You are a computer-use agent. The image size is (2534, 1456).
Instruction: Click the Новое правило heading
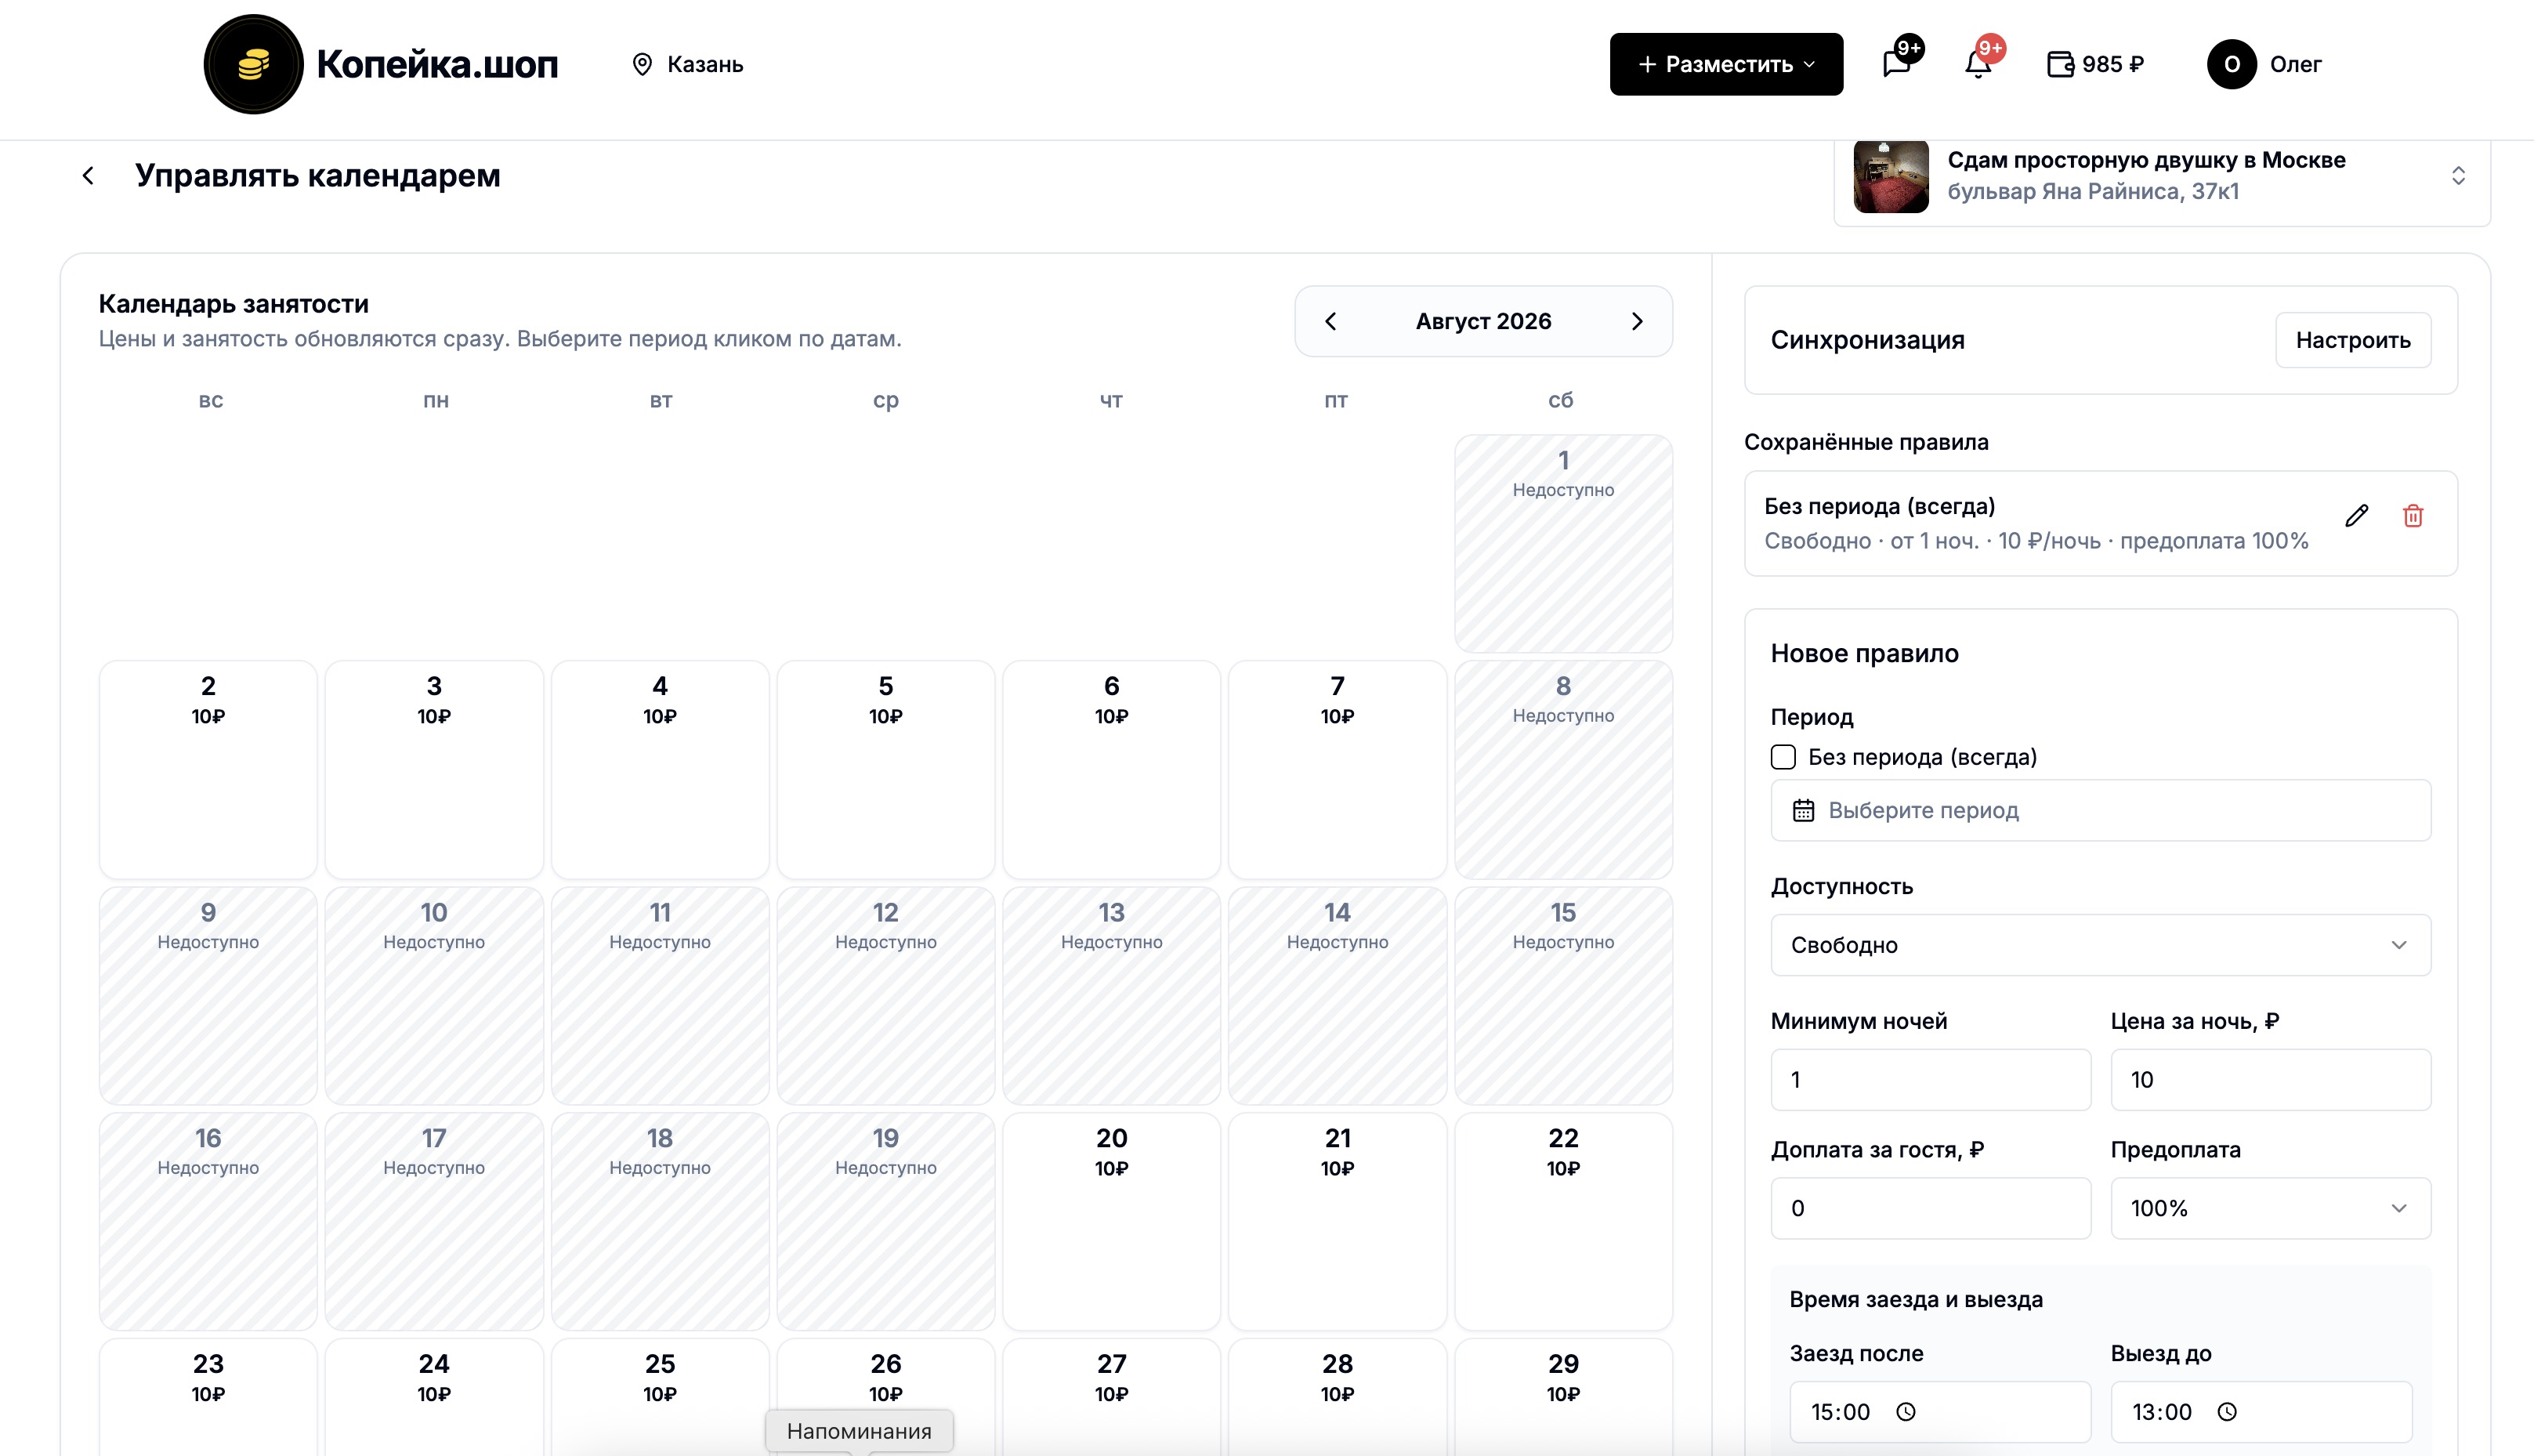click(1864, 653)
